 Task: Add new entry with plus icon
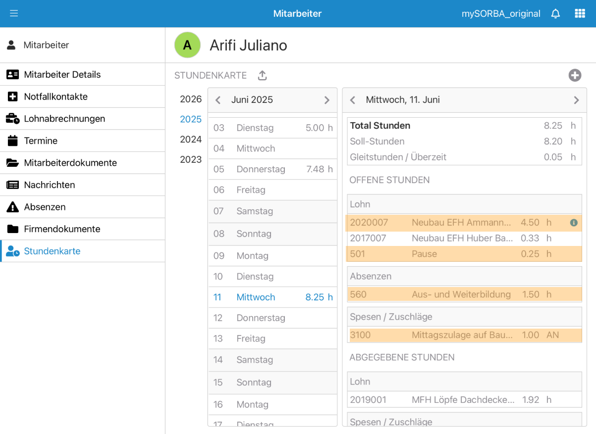[575, 75]
